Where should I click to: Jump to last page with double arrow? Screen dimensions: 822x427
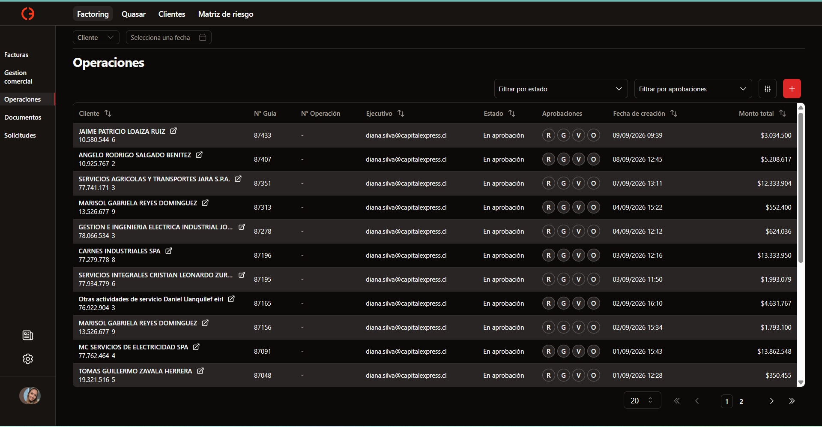(x=792, y=401)
